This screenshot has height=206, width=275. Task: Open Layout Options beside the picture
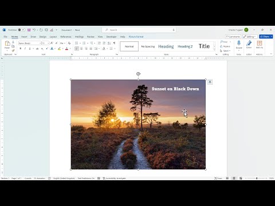click(x=210, y=82)
